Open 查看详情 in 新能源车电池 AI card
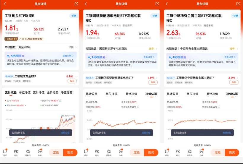The width and height of the screenshot is (243, 164). coord(149,57)
